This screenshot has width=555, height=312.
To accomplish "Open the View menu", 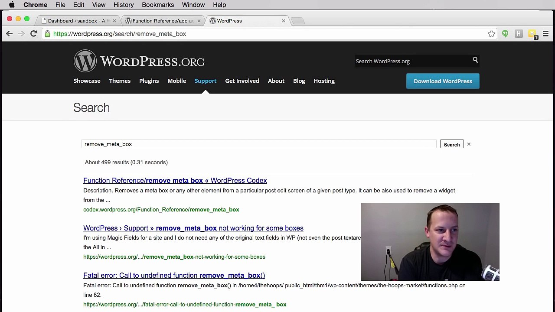I will tap(99, 5).
